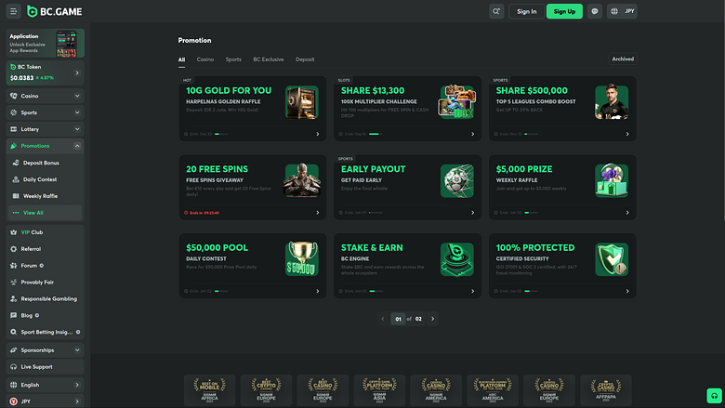Switch to the Casino promotions tab
This screenshot has height=408, width=725.
(204, 59)
